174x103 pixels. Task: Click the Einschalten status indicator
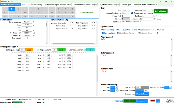(108, 33)
